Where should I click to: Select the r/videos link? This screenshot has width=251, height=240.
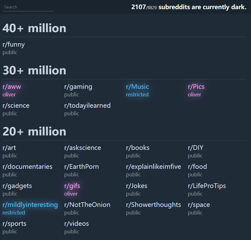click(77, 224)
